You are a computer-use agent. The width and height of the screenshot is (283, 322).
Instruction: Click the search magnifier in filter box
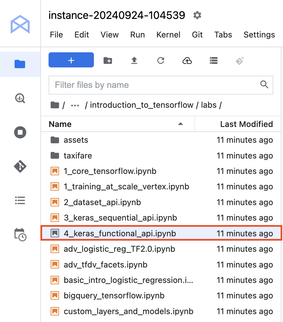click(264, 84)
